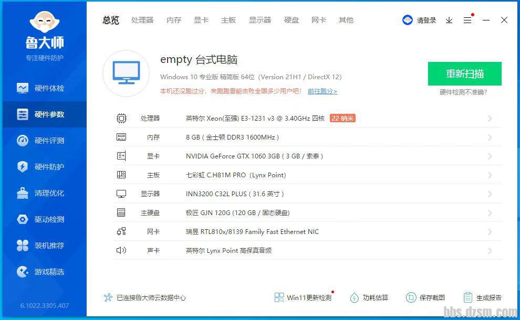Image resolution: width=520 pixels, height=320 pixels.
Task: Click 清理优化 cleanup broom icon
Action: pyautogui.click(x=23, y=193)
